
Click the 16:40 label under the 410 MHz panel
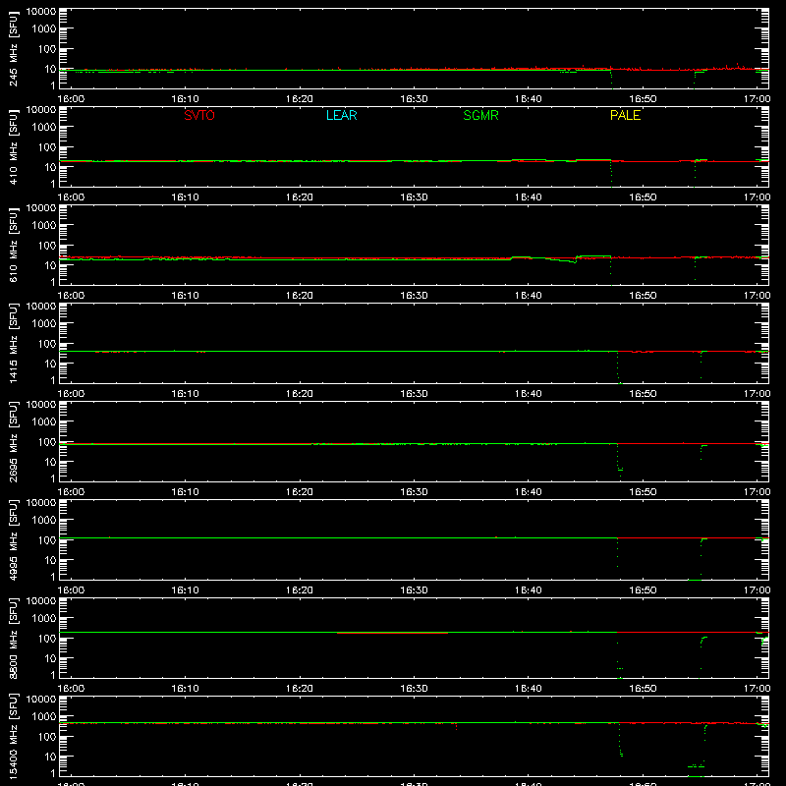coord(529,197)
